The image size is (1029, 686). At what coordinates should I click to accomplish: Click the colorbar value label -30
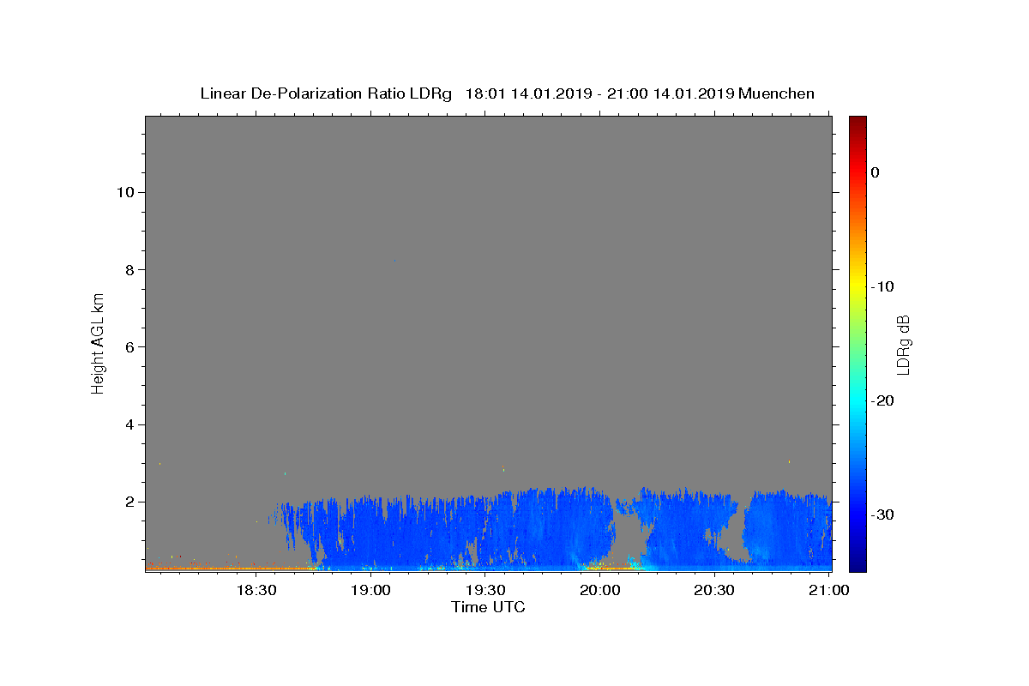click(x=882, y=514)
